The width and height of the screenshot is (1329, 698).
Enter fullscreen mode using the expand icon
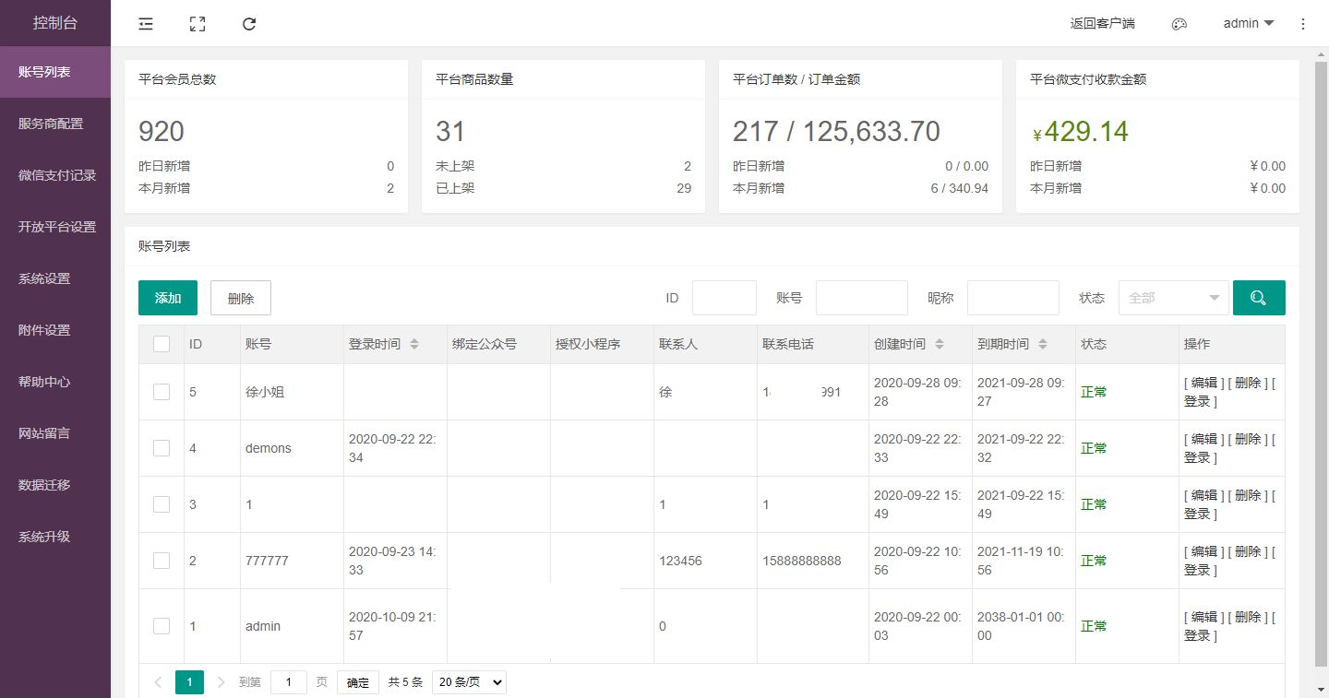197,24
